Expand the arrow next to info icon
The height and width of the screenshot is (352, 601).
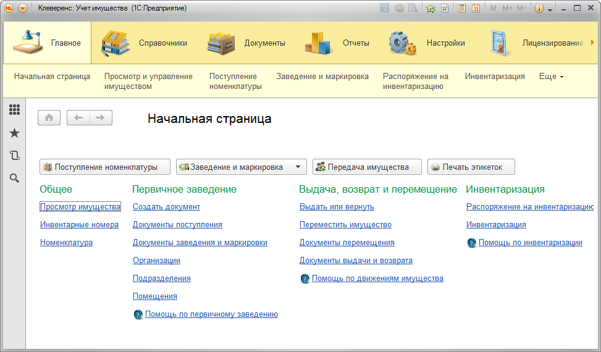point(550,10)
